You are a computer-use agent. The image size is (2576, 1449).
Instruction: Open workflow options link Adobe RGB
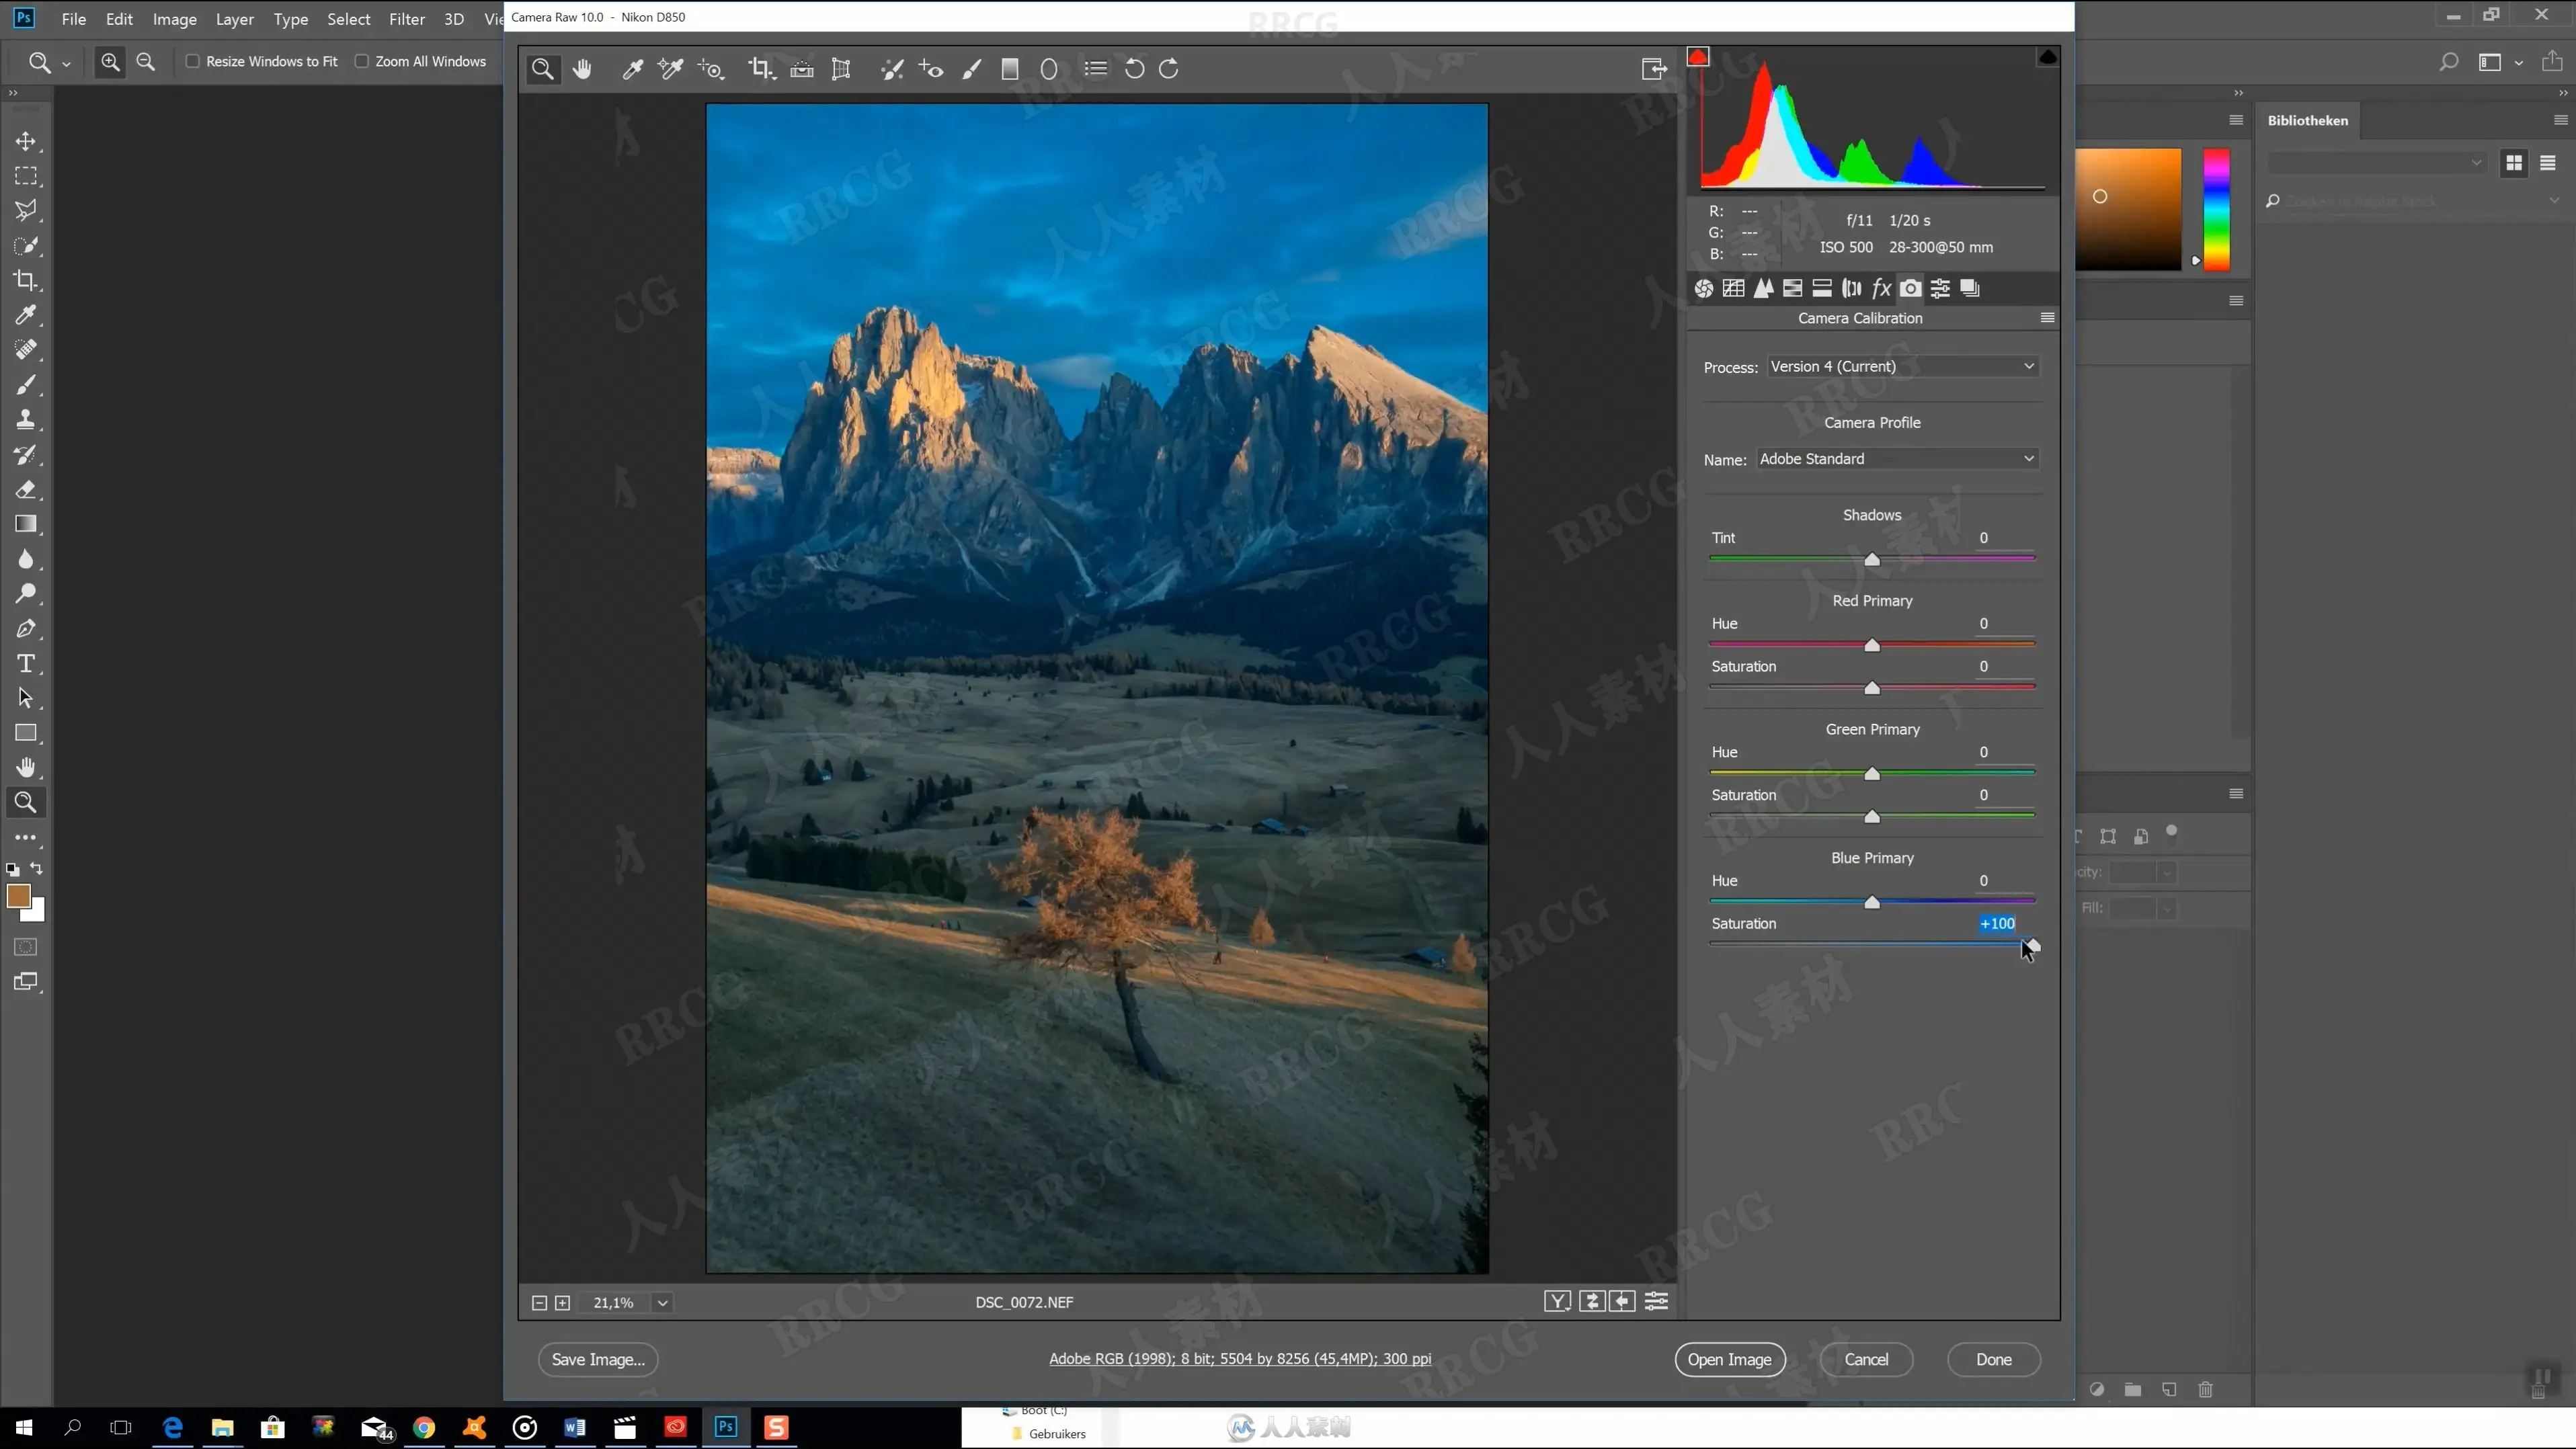[x=1239, y=1359]
